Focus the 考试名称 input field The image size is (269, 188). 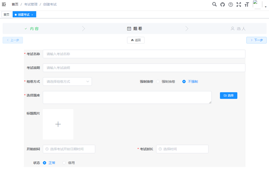point(144,54)
